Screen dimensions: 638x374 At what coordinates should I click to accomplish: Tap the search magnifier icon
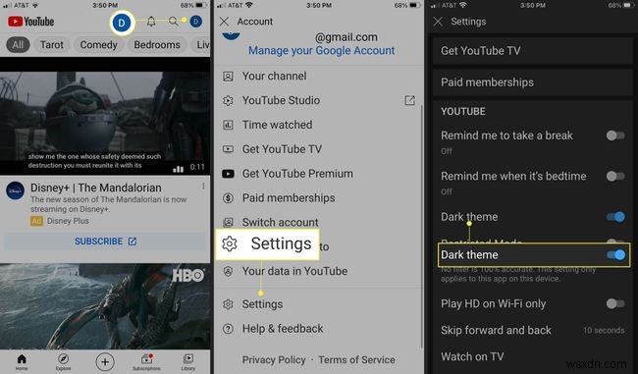pyautogui.click(x=174, y=22)
